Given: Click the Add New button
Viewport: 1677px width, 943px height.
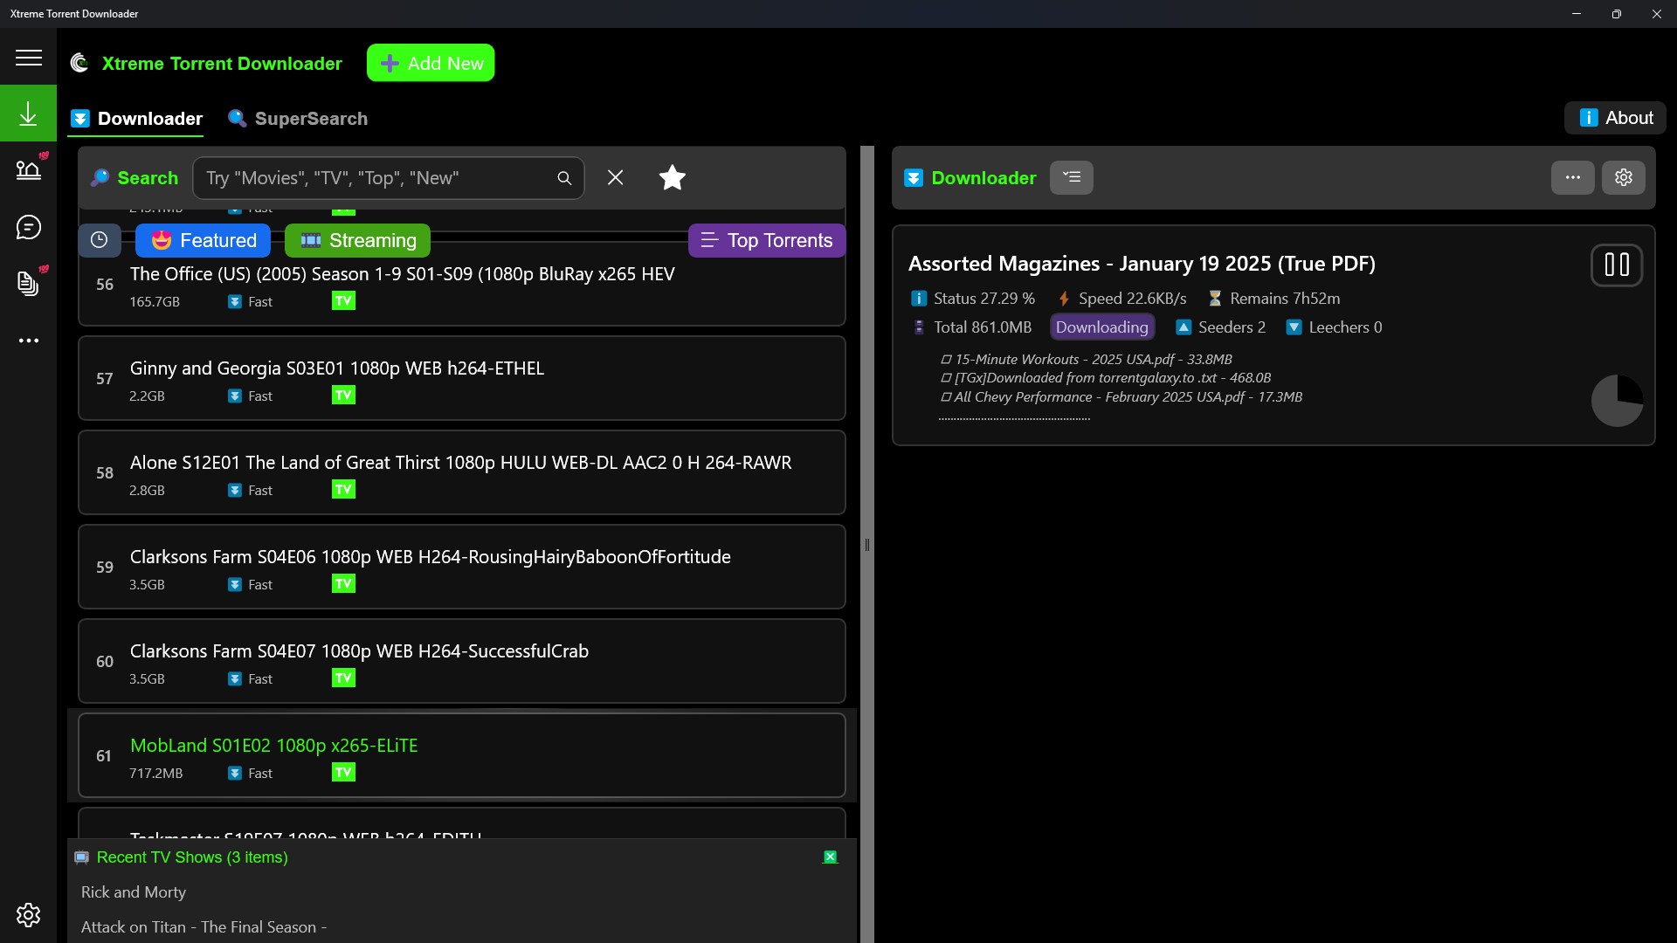Looking at the screenshot, I should tap(431, 63).
